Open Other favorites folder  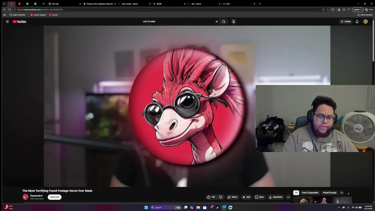pyautogui.click(x=365, y=15)
